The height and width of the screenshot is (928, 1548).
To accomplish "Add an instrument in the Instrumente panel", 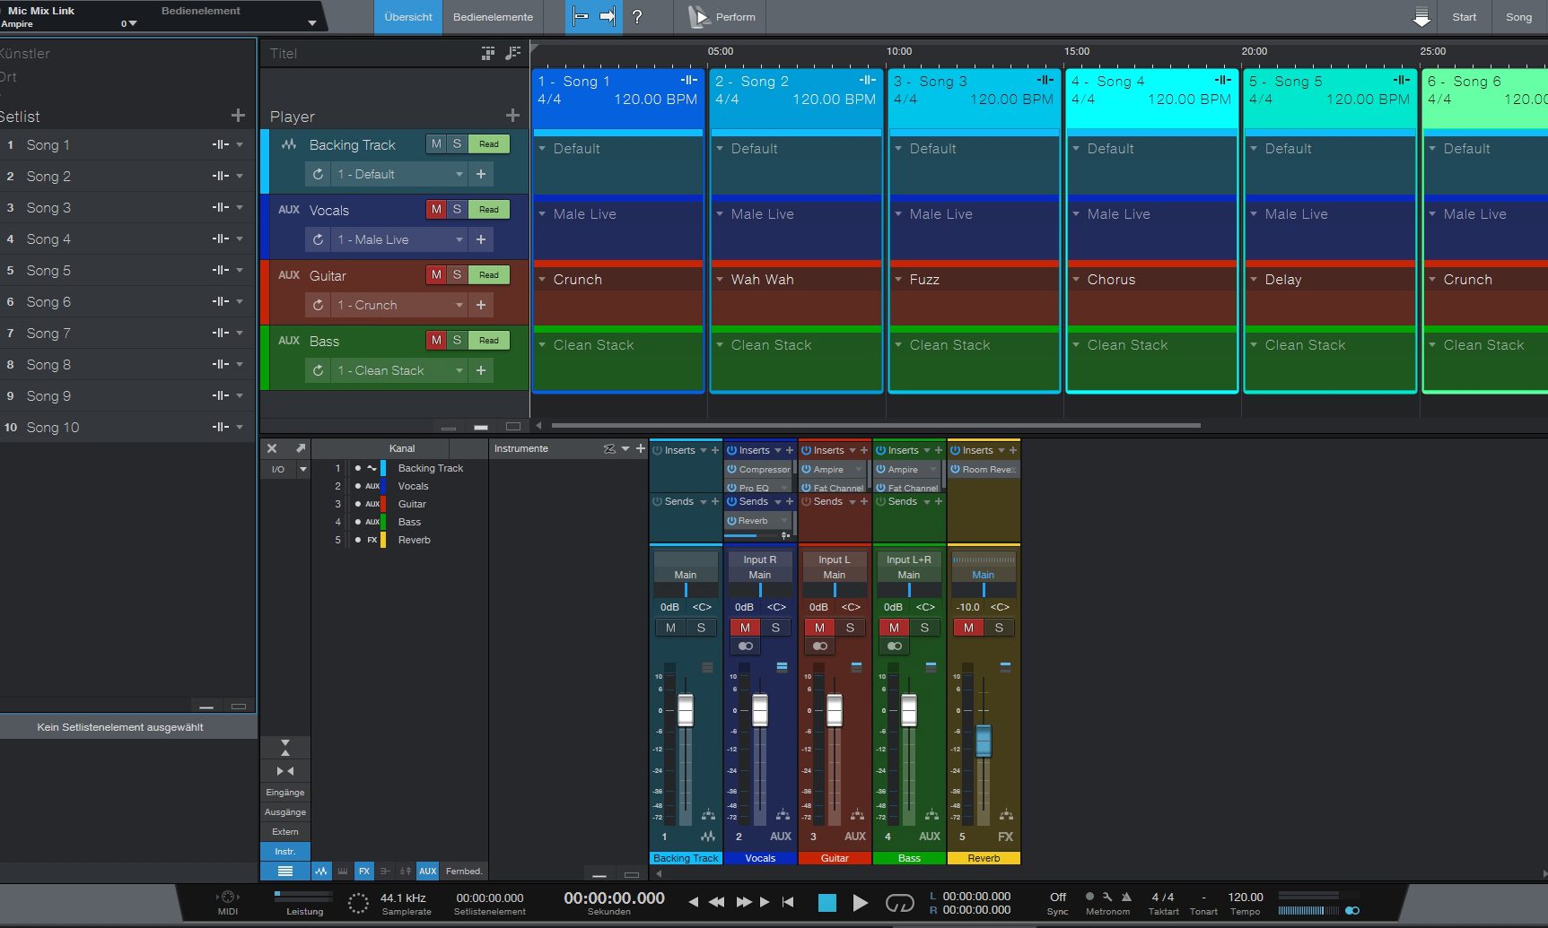I will [640, 448].
